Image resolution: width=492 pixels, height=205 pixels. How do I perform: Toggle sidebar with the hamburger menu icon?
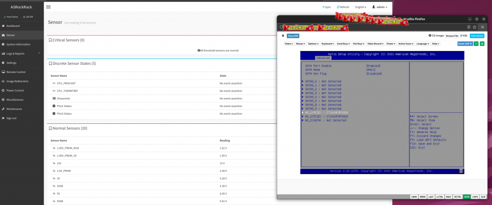pos(49,7)
